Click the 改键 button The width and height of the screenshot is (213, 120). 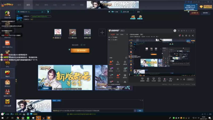click(x=115, y=12)
